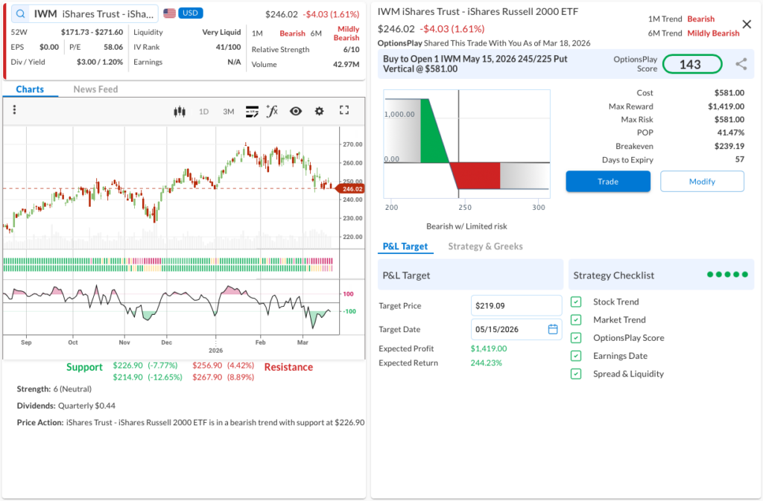The width and height of the screenshot is (763, 501).
Task: Open the Target Date calendar picker
Action: [553, 329]
